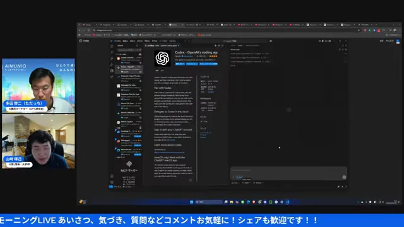
Task: Click the Windows taskbar search box
Action: pos(209,202)
